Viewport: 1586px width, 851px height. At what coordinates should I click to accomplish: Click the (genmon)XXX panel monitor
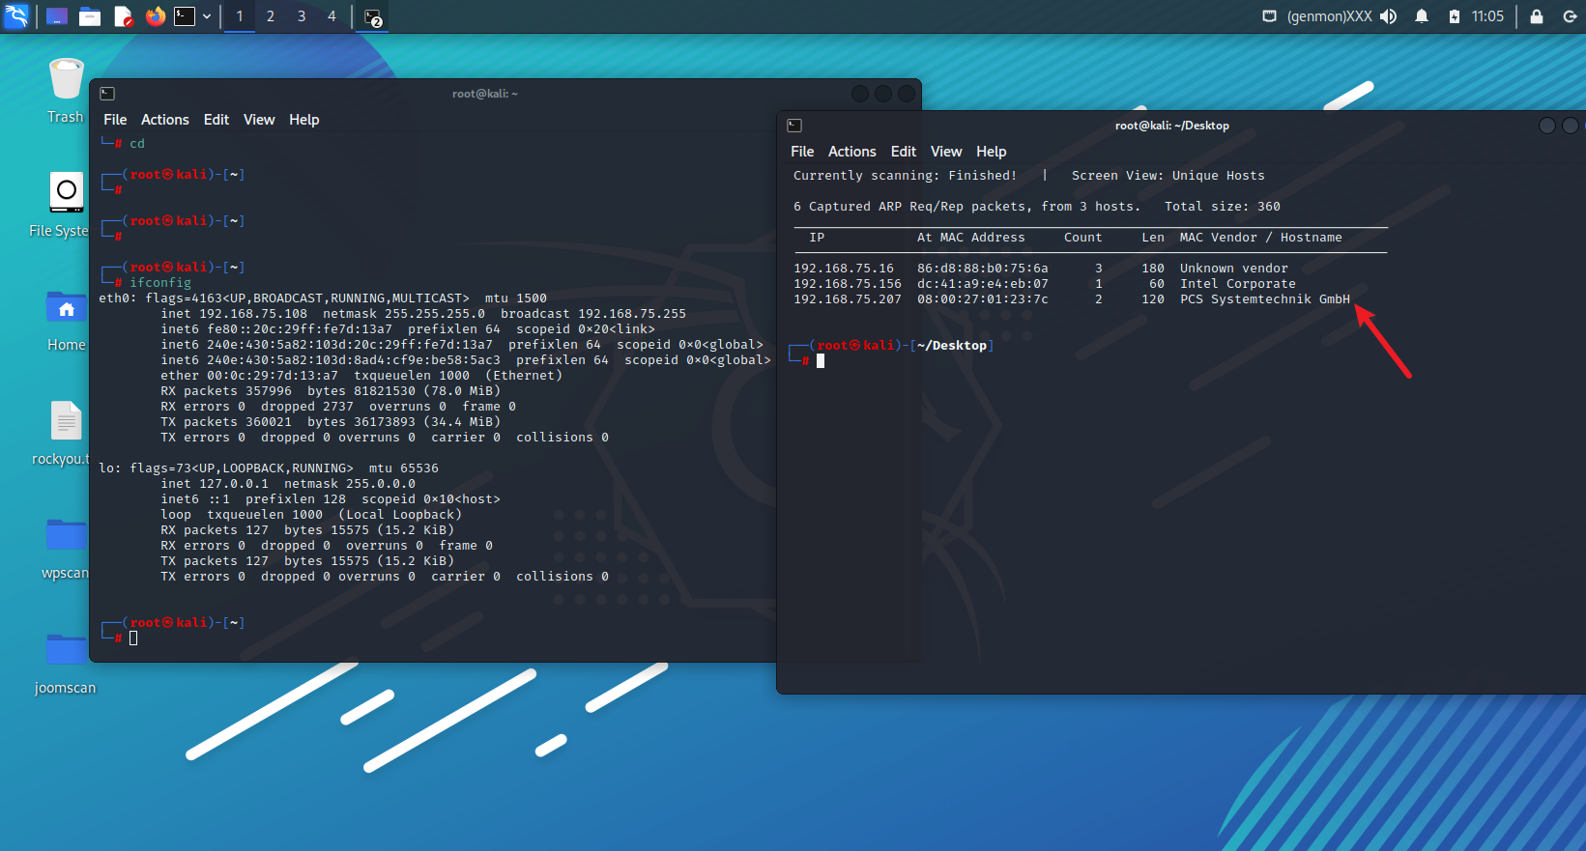[1330, 16]
